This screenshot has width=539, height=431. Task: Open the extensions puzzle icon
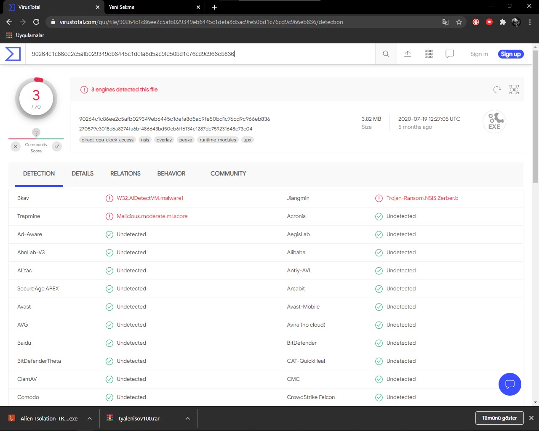click(502, 22)
